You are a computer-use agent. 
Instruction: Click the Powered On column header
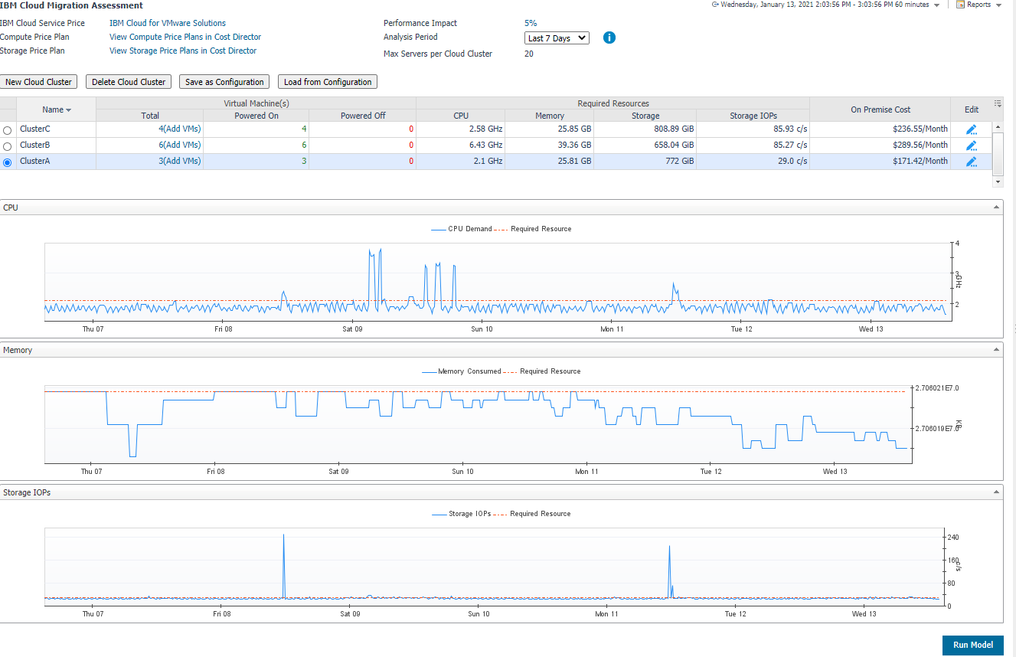pyautogui.click(x=256, y=116)
